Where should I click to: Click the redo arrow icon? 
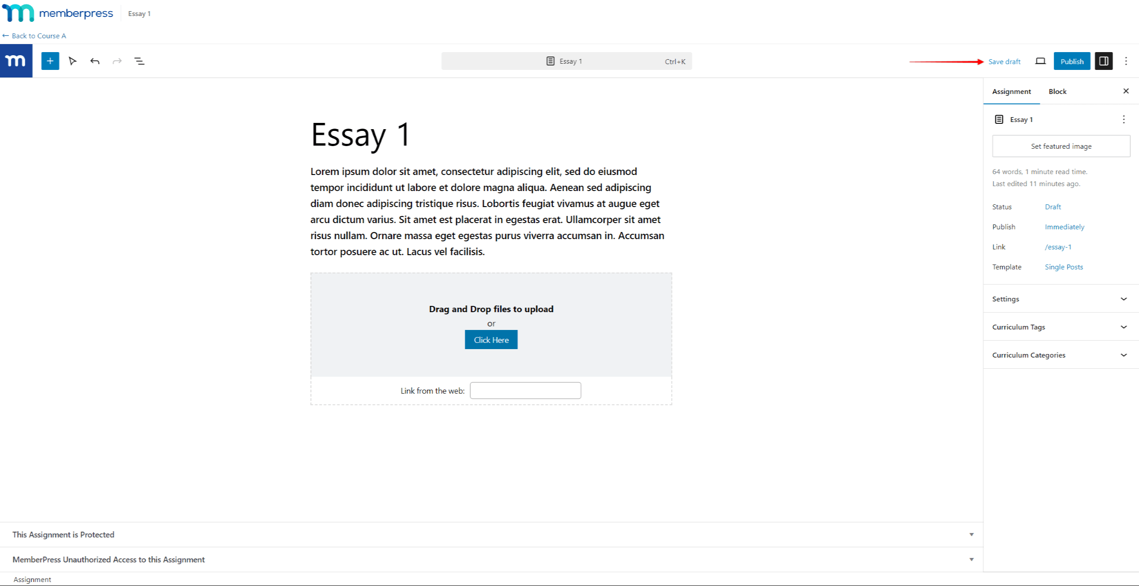click(117, 60)
